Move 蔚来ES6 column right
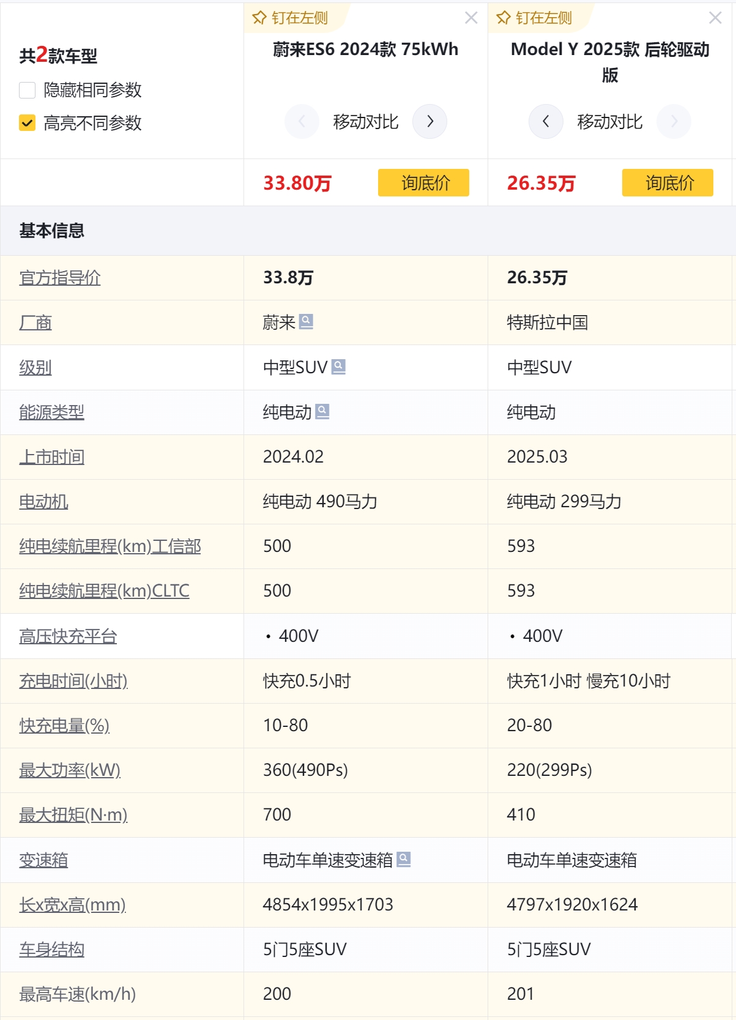736x1020 pixels. [x=429, y=121]
